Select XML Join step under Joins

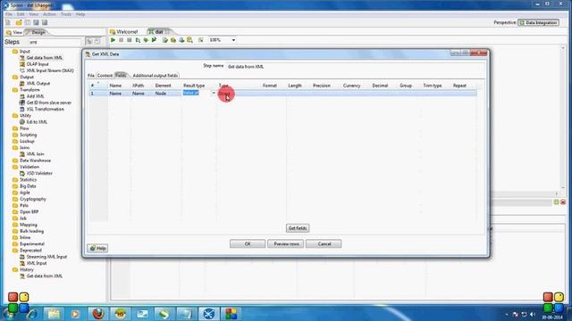coord(35,154)
